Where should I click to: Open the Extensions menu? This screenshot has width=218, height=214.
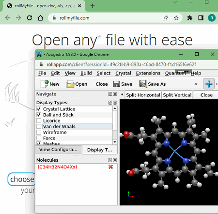(148, 73)
